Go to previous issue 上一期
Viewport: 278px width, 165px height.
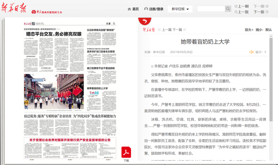[242, 6]
